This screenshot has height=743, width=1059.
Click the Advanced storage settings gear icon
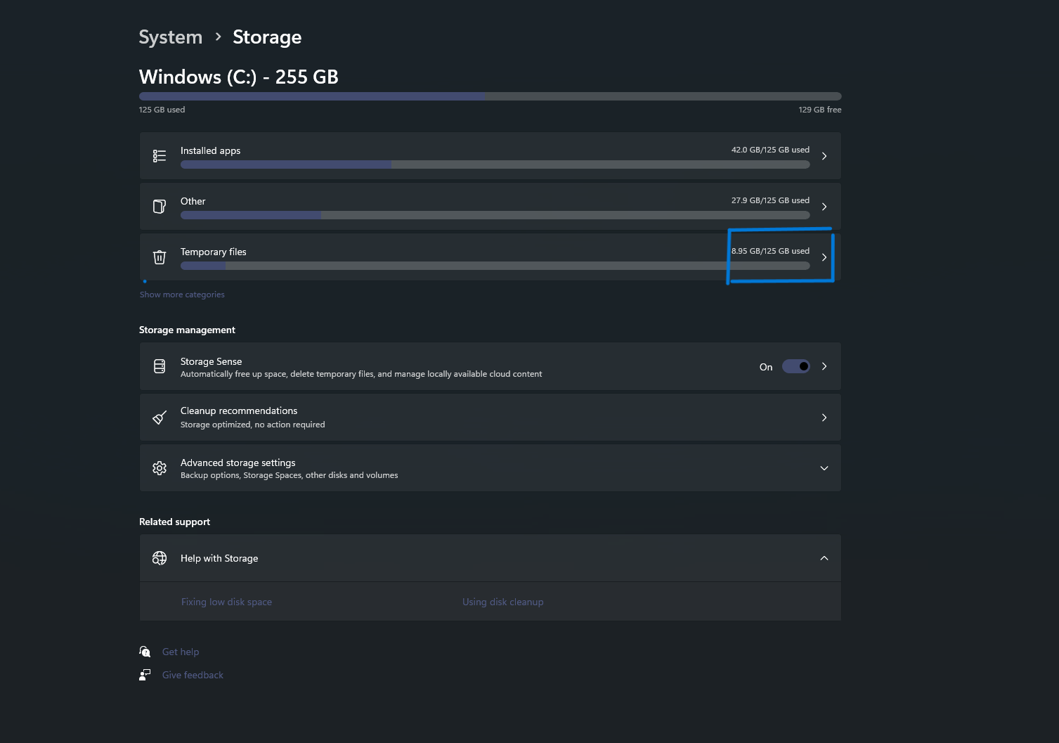(x=160, y=468)
